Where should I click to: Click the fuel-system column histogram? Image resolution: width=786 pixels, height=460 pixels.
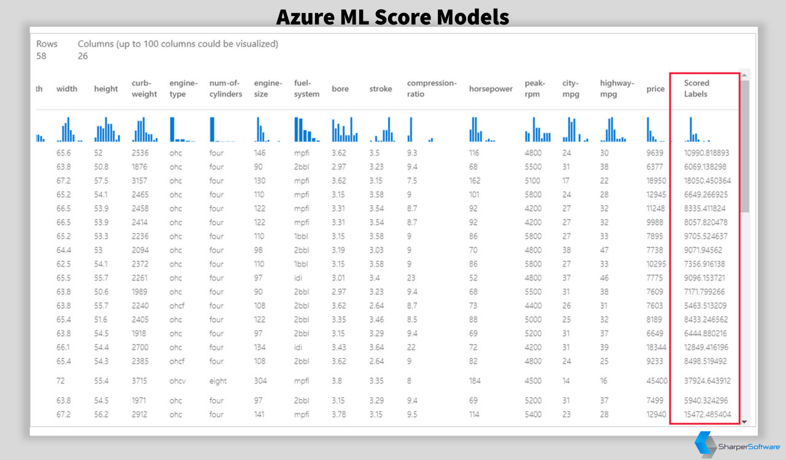(306, 129)
